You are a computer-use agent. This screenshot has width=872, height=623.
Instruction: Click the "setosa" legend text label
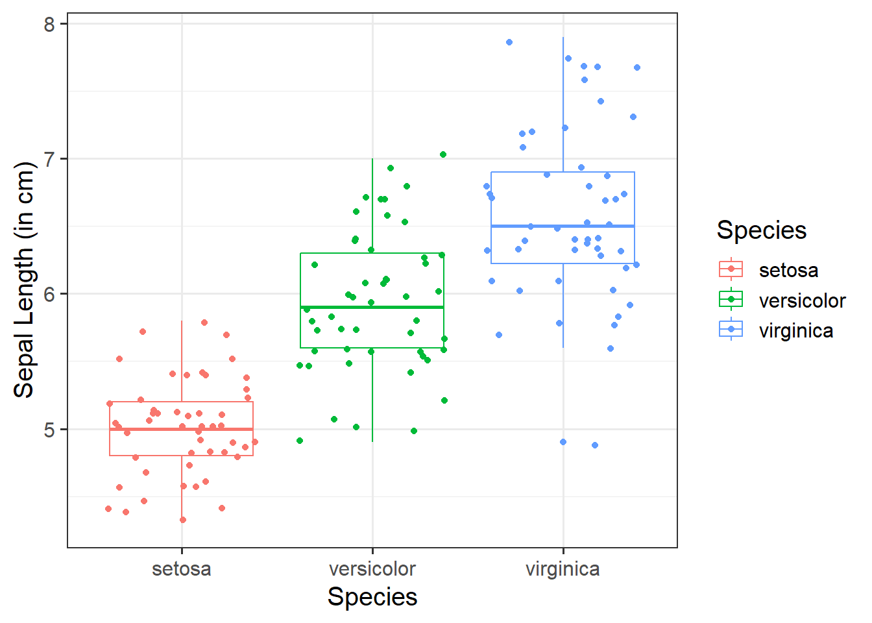pos(788,270)
